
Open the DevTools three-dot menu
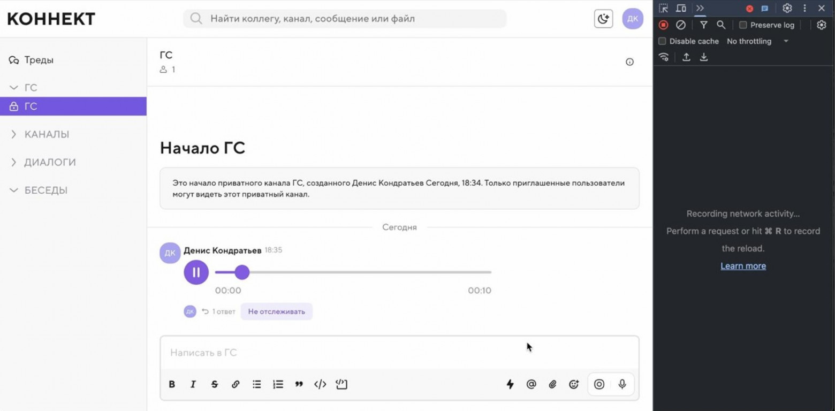coord(804,8)
